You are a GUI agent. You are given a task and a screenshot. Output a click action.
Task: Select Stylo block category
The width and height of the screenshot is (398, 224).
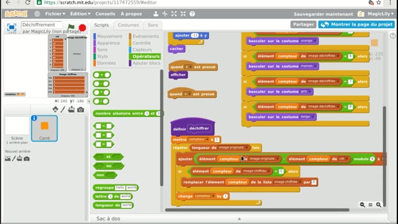click(x=102, y=56)
